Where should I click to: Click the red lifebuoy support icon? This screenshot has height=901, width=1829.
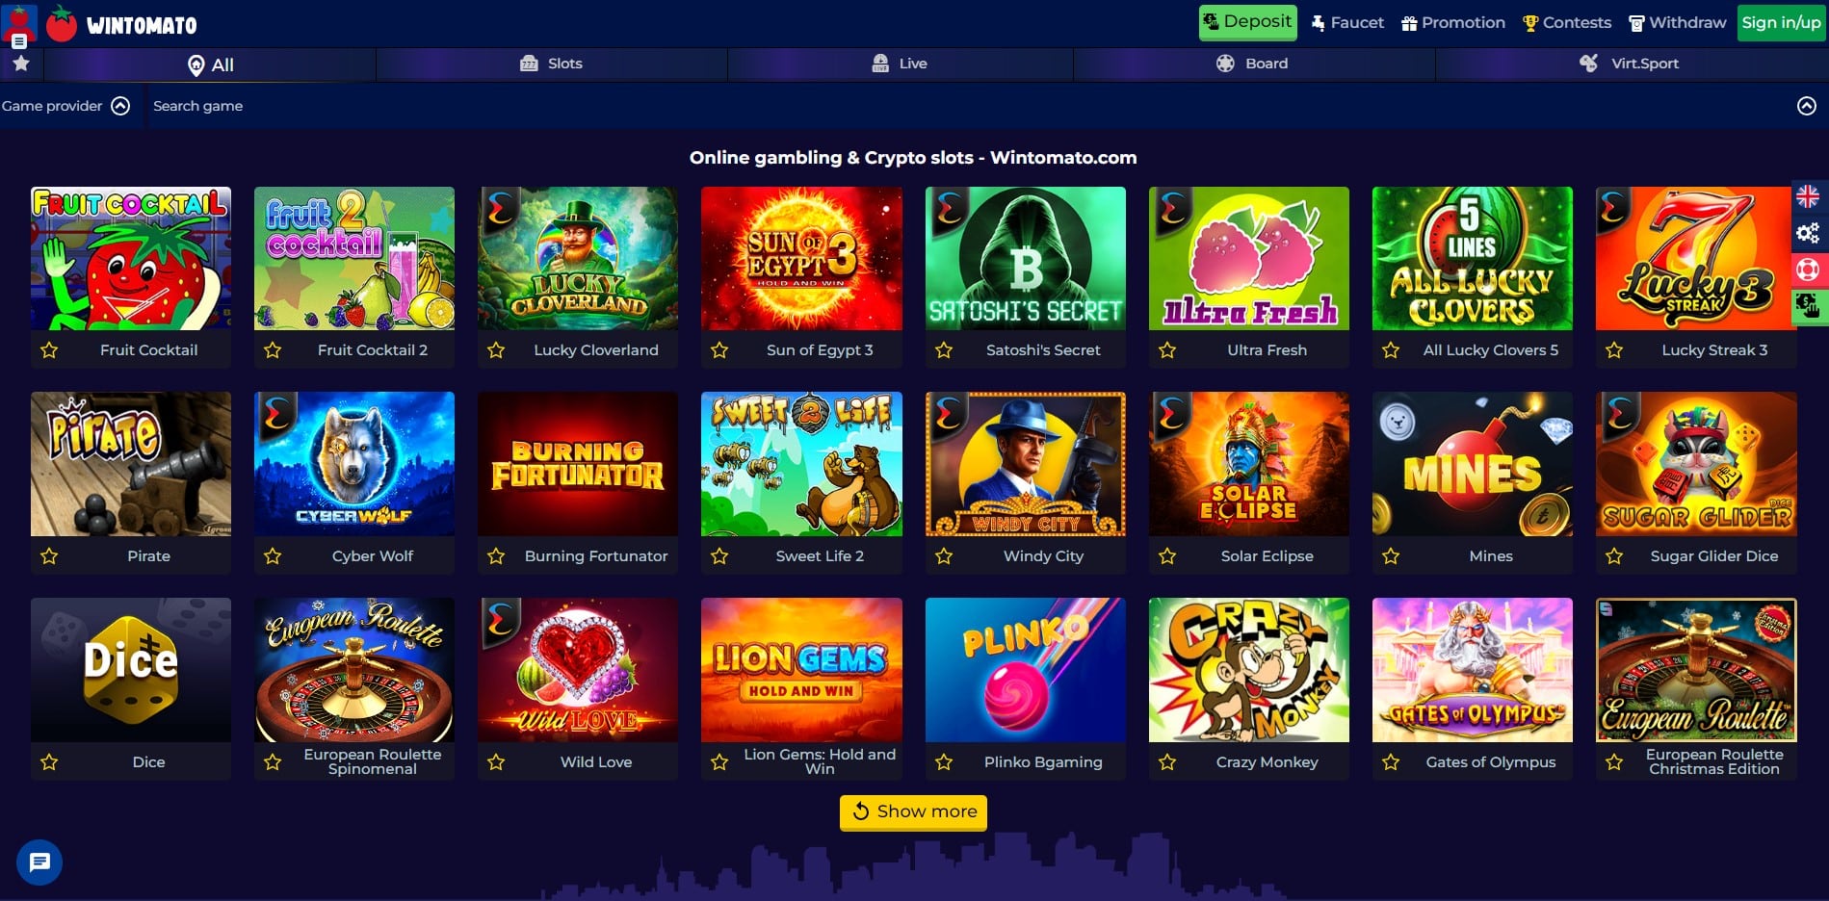tap(1808, 270)
